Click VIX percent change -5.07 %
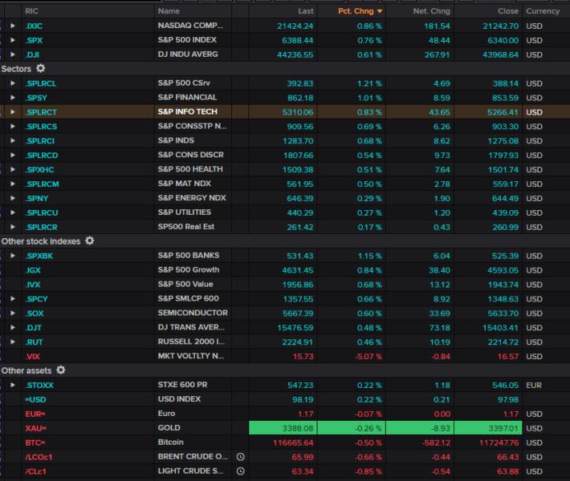Screen dimensions: 570x481 [x=368, y=357]
